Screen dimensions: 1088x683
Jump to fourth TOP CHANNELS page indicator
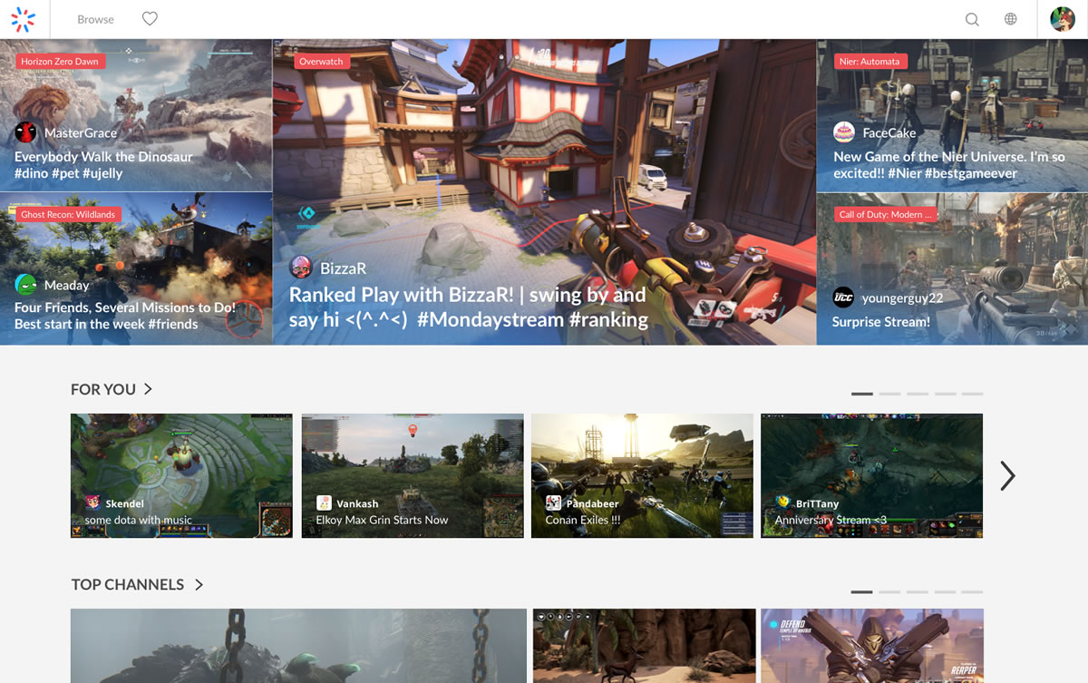point(945,591)
